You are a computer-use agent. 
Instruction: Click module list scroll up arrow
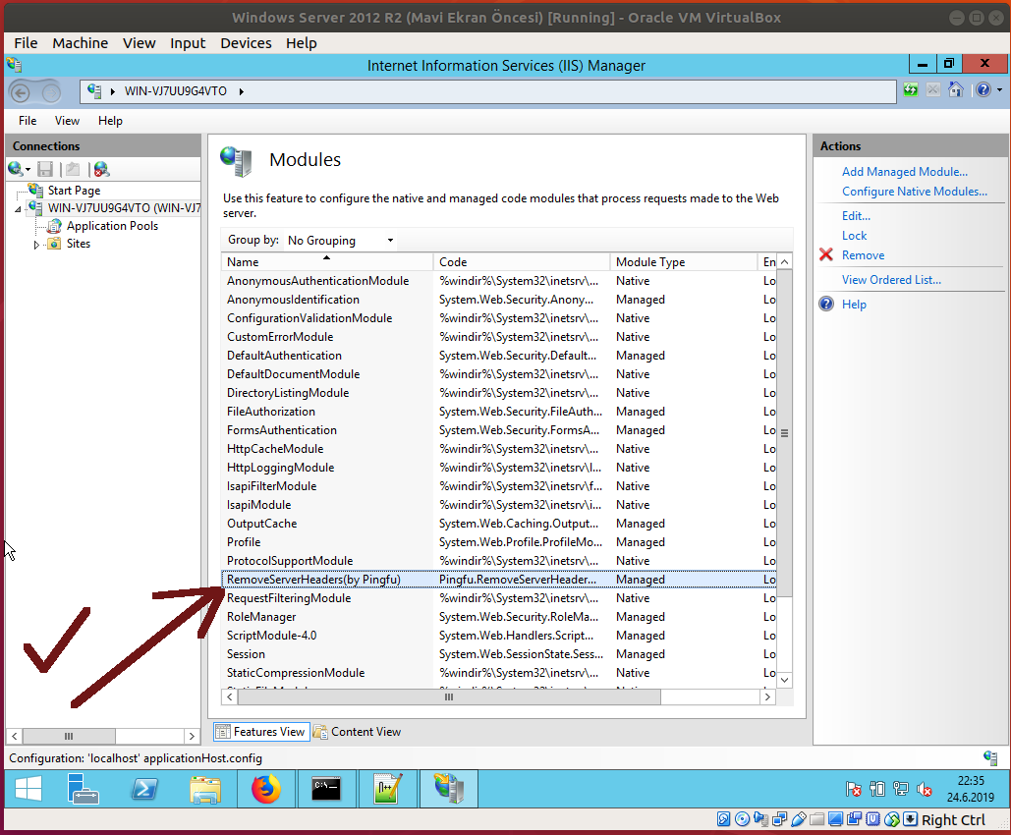click(784, 261)
